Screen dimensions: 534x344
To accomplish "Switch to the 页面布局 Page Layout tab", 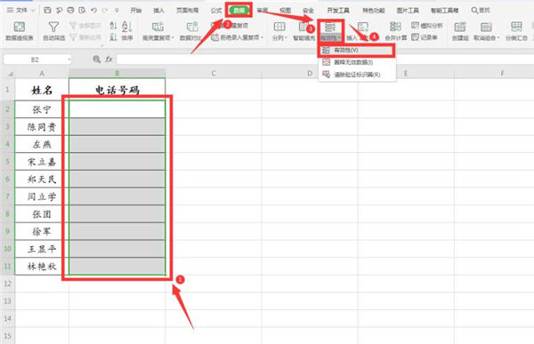I will point(187,11).
